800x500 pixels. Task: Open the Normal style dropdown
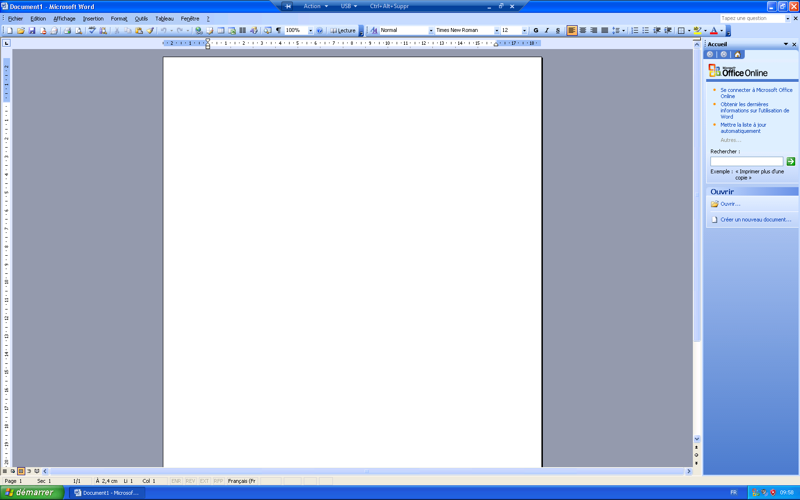click(431, 30)
